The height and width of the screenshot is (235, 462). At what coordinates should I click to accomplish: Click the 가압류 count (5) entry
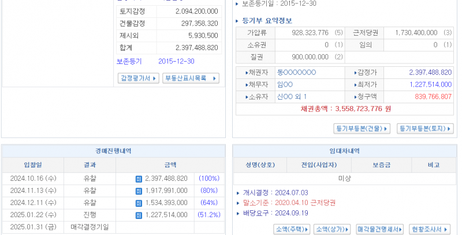(338, 33)
